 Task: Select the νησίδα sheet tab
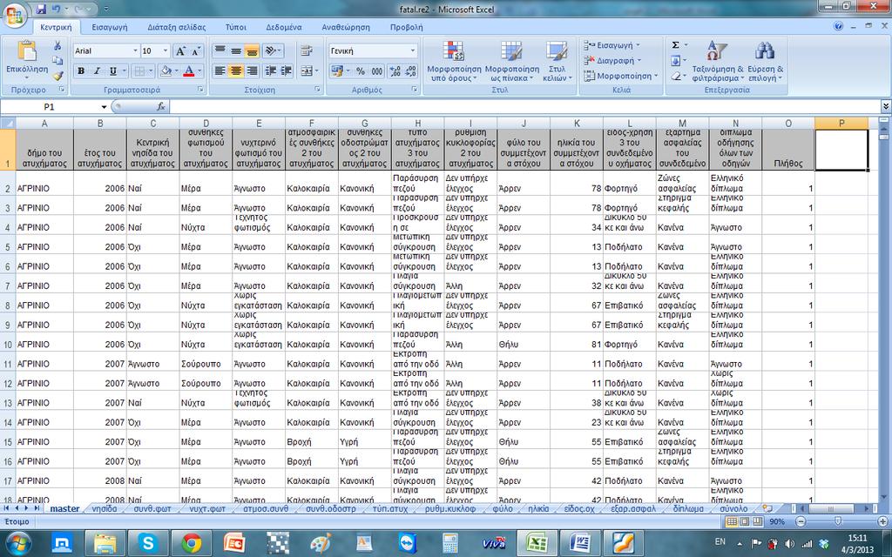[x=105, y=508]
